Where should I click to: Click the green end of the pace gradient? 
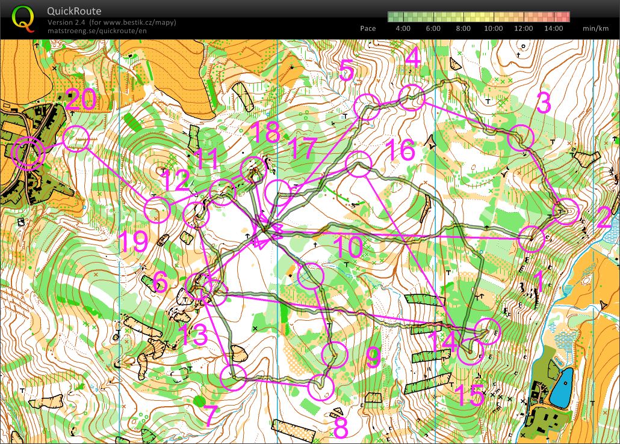coord(392,17)
